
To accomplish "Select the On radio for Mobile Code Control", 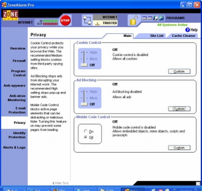I will pyautogui.click(x=85, y=131).
